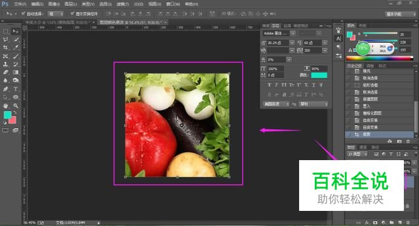
Task: Delete current state in History panel
Action: coord(408,141)
